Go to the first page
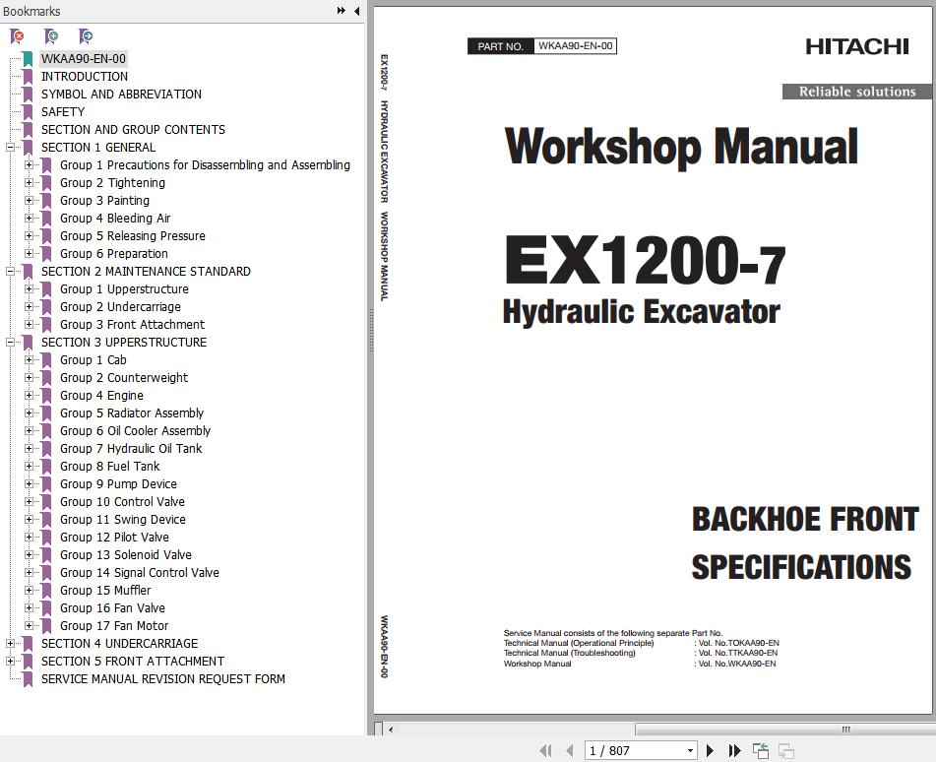This screenshot has width=936, height=762. click(545, 750)
